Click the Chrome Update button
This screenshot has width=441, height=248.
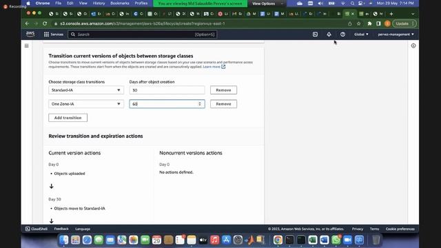[404, 23]
